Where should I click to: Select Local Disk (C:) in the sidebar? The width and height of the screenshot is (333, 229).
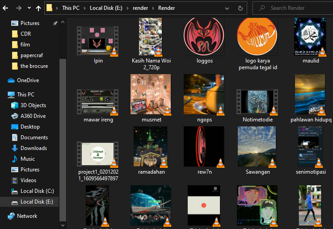[x=33, y=191]
